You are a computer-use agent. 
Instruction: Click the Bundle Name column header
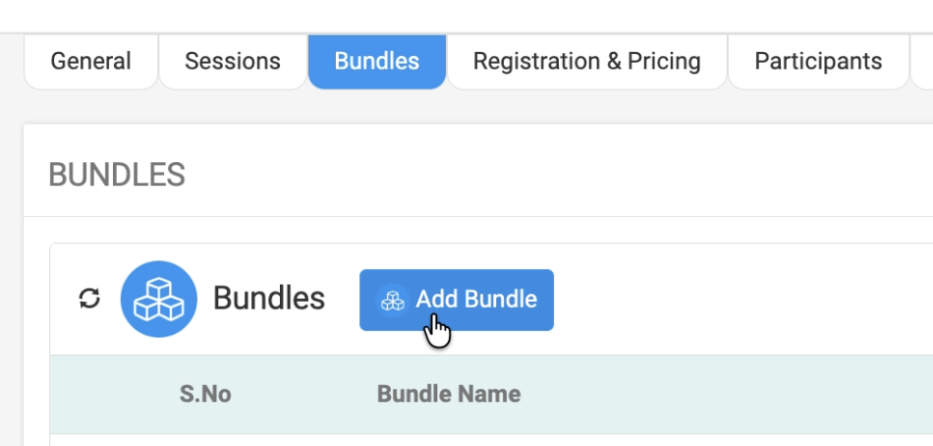pyautogui.click(x=449, y=395)
